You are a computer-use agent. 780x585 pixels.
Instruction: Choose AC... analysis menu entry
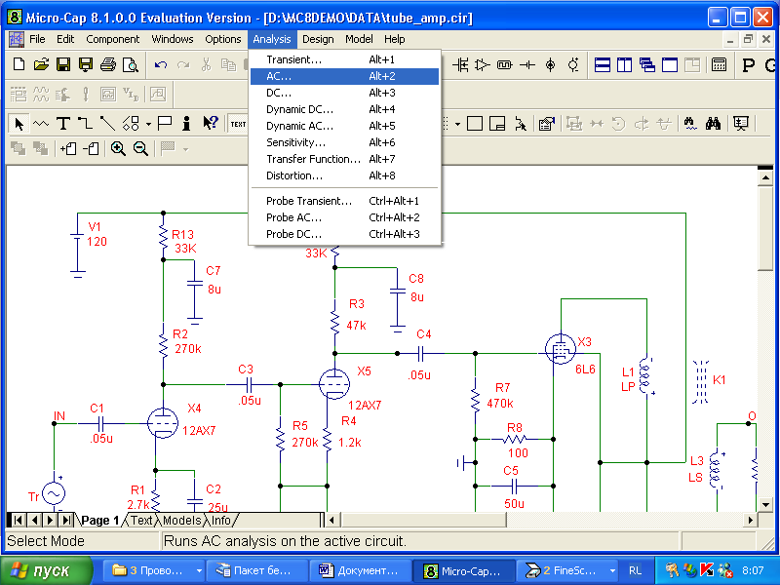tap(344, 76)
